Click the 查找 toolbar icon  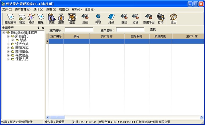click(124, 19)
